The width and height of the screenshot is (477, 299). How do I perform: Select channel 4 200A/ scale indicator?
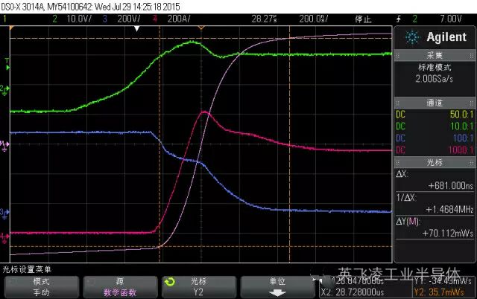[x=173, y=18]
